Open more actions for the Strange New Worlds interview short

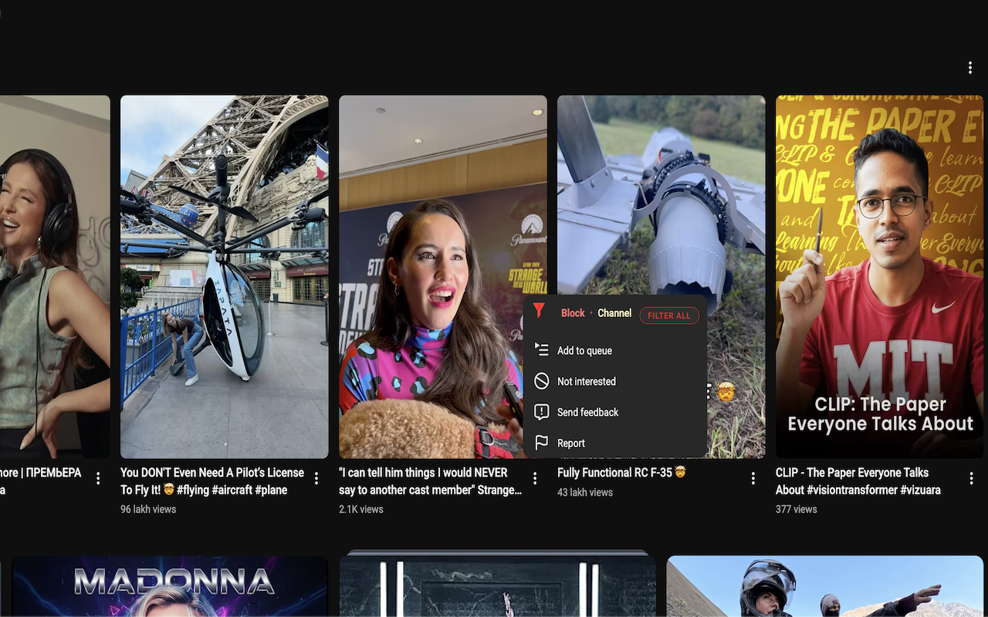(x=535, y=479)
